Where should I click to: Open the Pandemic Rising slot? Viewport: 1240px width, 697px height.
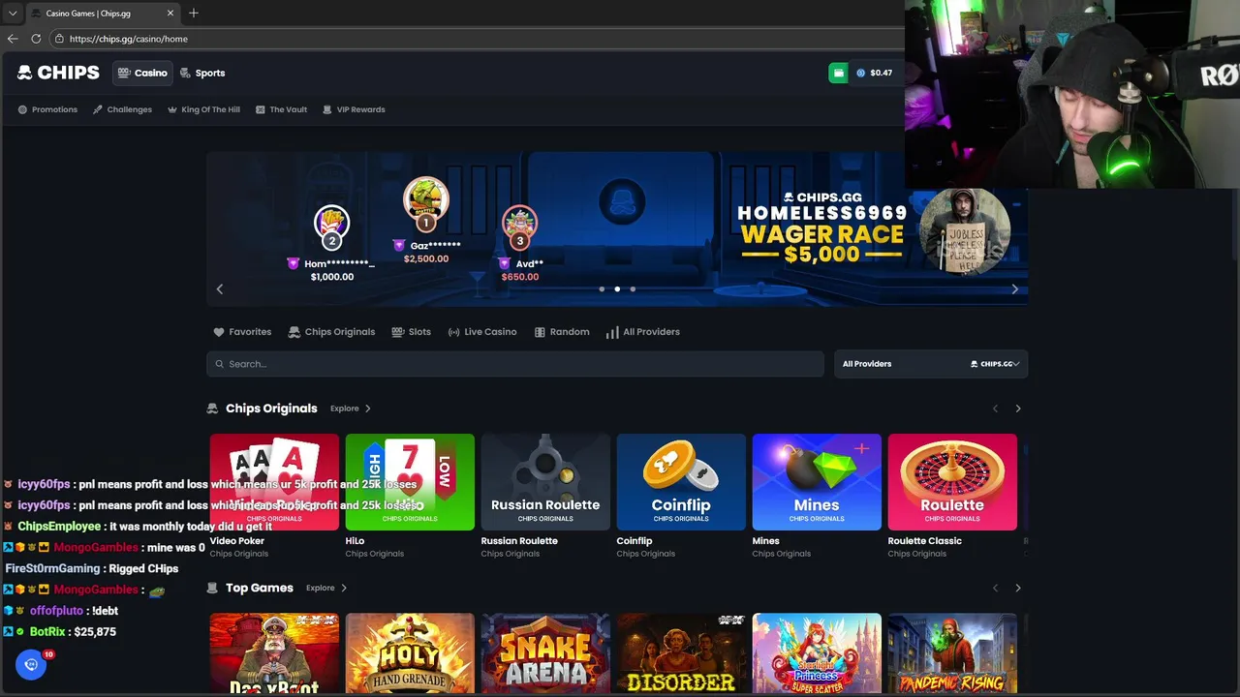click(x=952, y=653)
